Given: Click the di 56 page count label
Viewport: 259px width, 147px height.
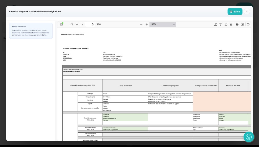Looking at the screenshot, I should click(x=98, y=24).
